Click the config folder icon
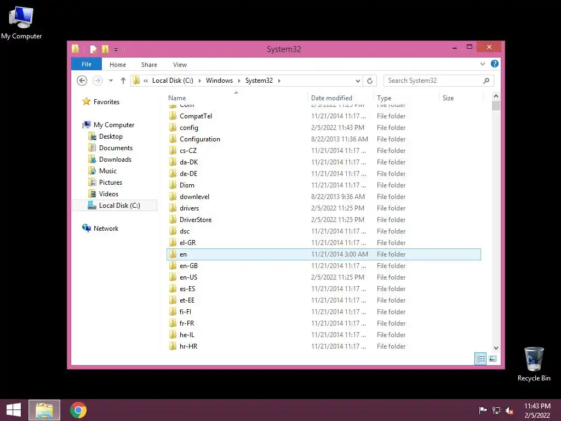Viewport: 561px width, 421px height. [173, 127]
